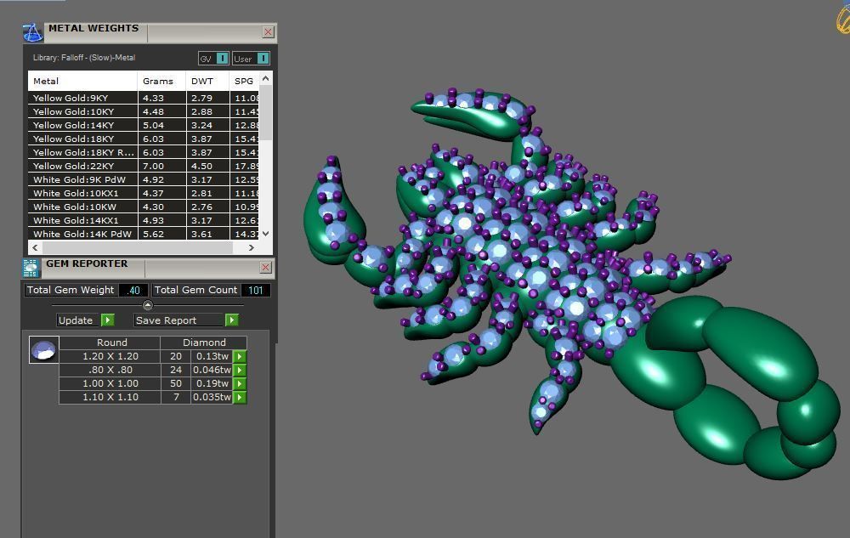This screenshot has height=538, width=850.
Task: Click metal table scroll up arrow
Action: [265, 78]
